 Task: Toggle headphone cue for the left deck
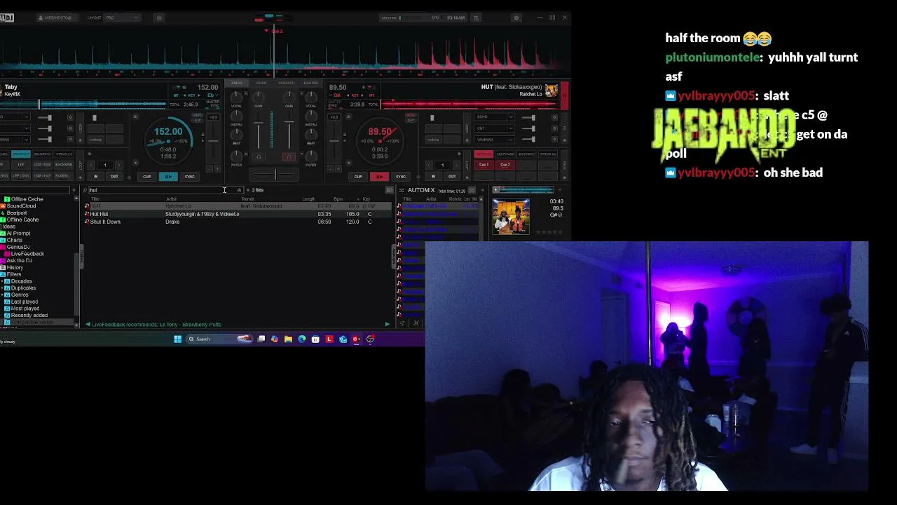[x=259, y=156]
